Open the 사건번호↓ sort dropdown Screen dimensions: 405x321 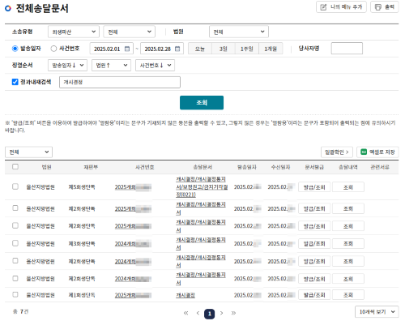point(155,66)
